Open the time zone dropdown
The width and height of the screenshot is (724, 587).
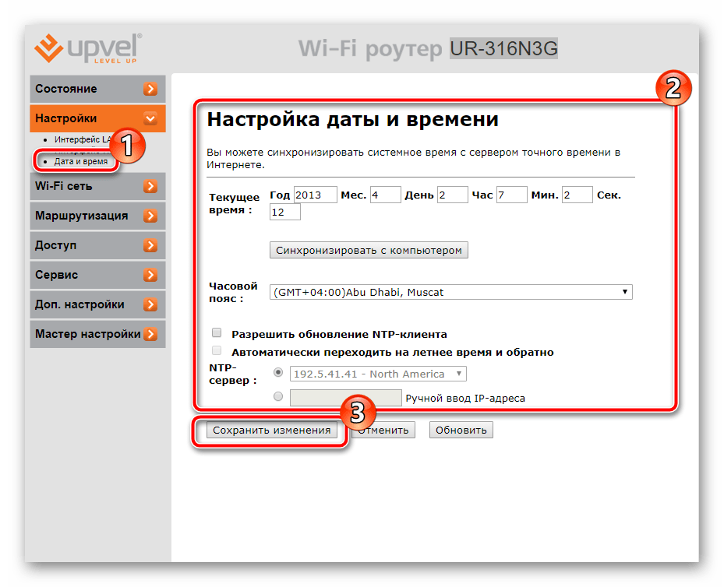[x=450, y=292]
